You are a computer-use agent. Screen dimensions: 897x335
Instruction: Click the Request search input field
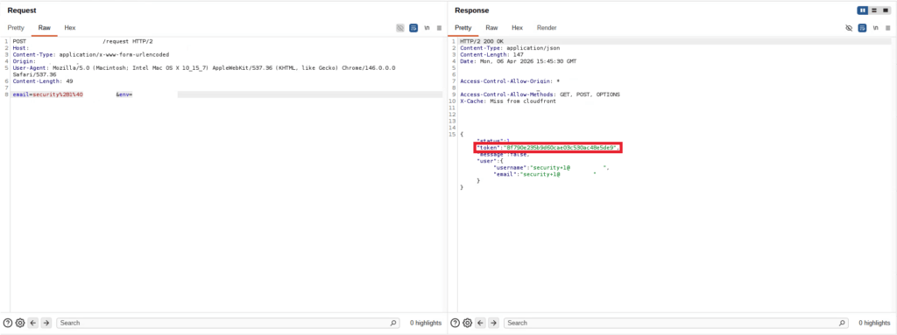pos(229,323)
